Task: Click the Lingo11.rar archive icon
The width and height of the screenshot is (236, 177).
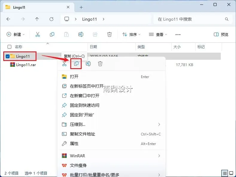Action: [13, 65]
